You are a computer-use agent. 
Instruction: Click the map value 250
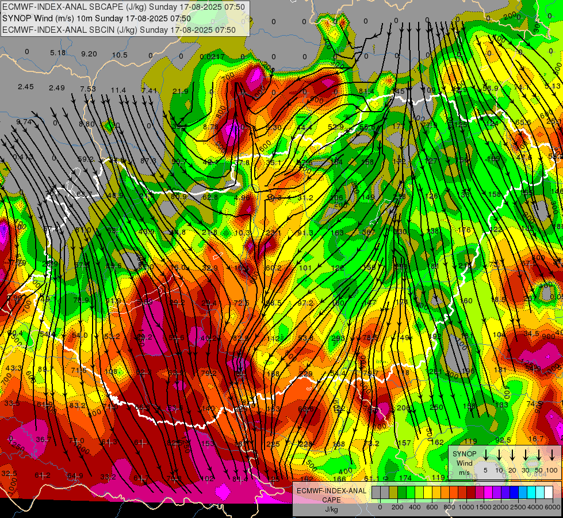(436, 407)
